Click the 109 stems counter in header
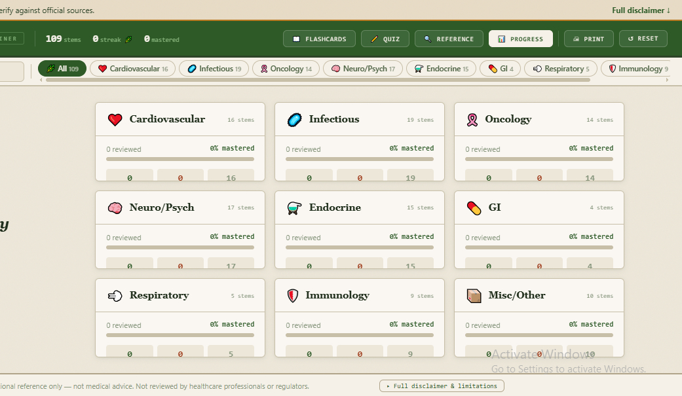This screenshot has height=396, width=682. click(x=64, y=39)
